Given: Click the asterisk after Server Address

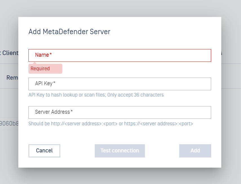Looking at the screenshot, I should (72, 112).
